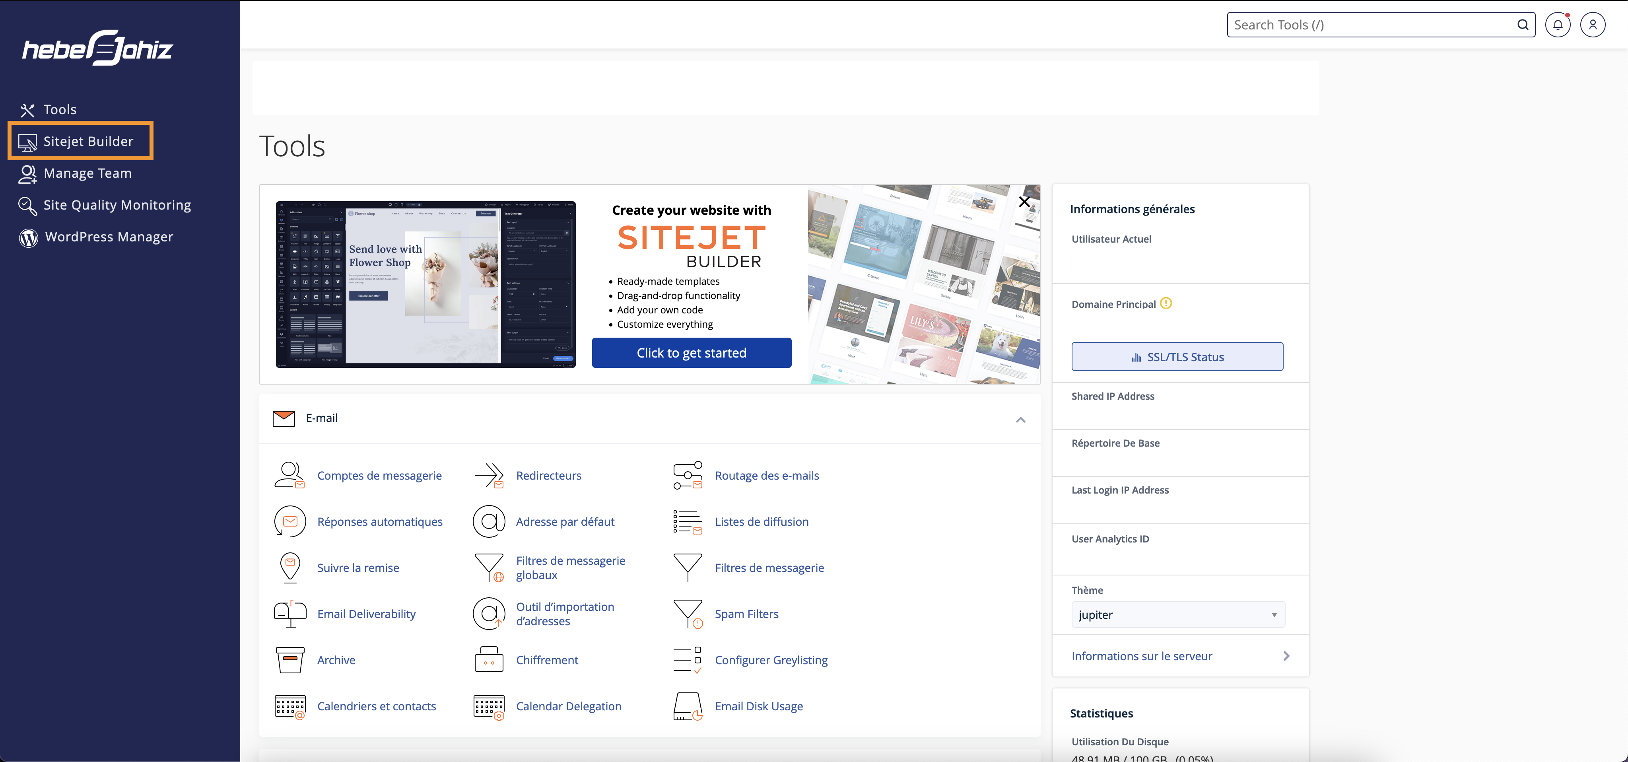Click the Chiffrement icon
The height and width of the screenshot is (762, 1628).
[489, 660]
